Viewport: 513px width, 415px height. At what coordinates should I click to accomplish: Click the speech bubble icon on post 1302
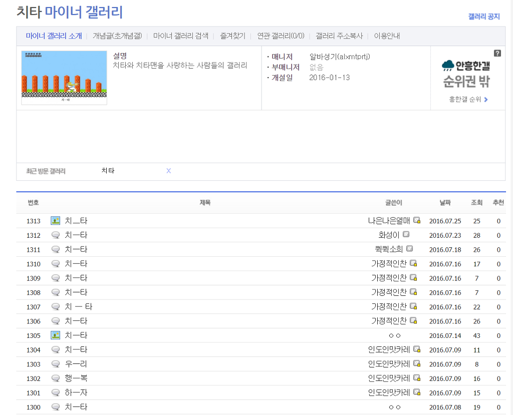click(x=56, y=378)
